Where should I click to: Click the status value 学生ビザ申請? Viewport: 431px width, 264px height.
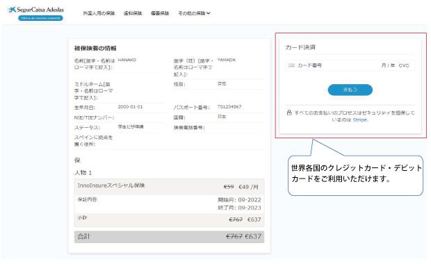131,127
